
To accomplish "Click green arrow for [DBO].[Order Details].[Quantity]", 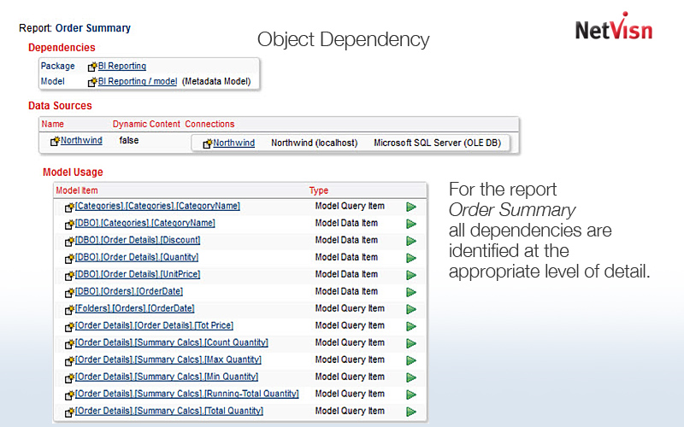I will pyautogui.click(x=411, y=258).
